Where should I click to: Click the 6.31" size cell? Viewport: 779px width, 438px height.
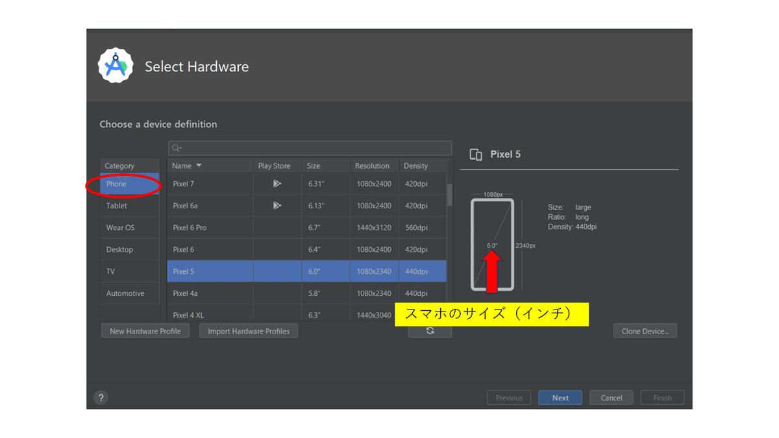click(326, 184)
